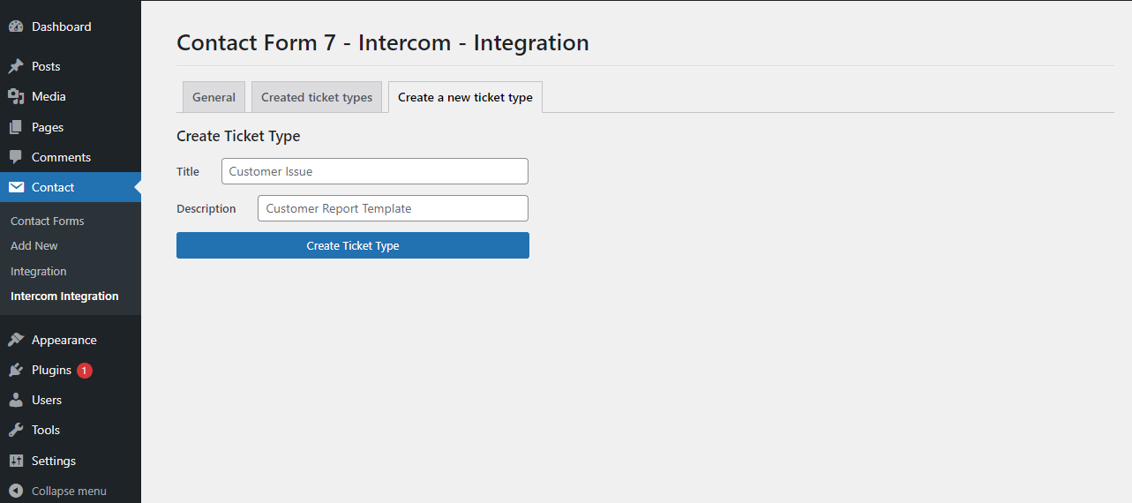Image resolution: width=1132 pixels, height=503 pixels.
Task: Switch to the General tab
Action: click(x=214, y=97)
